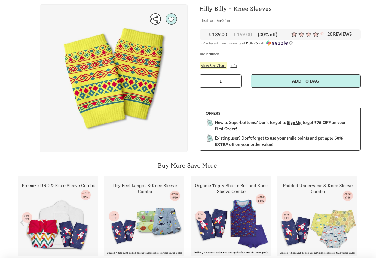376x258 pixels.
Task: Click the quantity input field
Action: [x=220, y=81]
